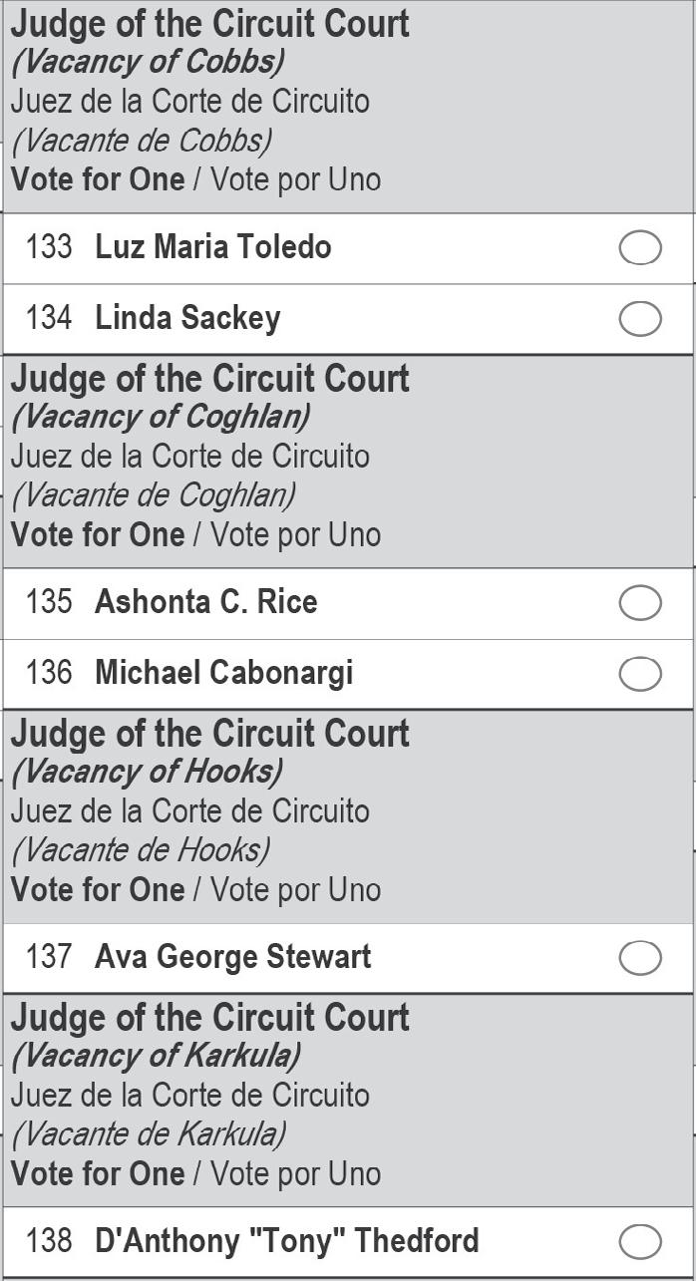Fill in Ava George Stewart's oval
696x1281 pixels.
(x=639, y=958)
